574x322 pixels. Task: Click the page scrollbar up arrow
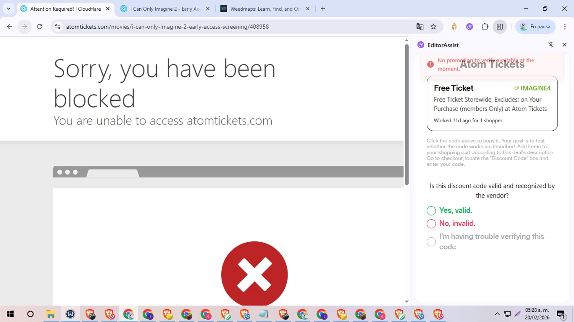[x=407, y=40]
